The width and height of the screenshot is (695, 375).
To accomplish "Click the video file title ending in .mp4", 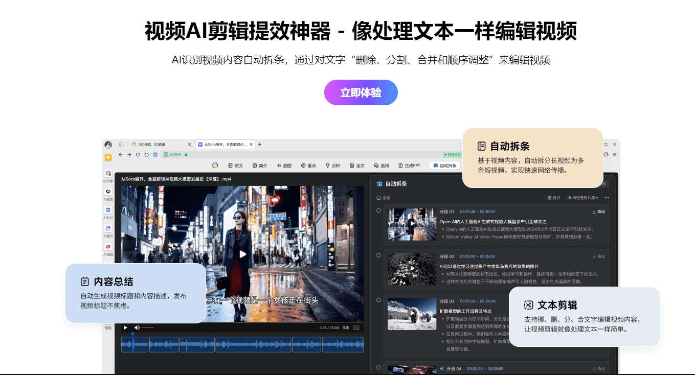I will [x=176, y=179].
